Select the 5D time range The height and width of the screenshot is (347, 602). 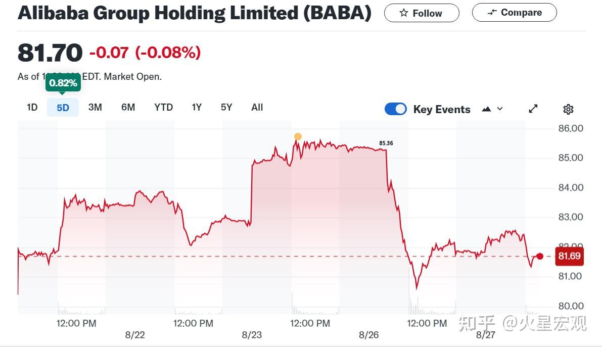click(x=63, y=107)
